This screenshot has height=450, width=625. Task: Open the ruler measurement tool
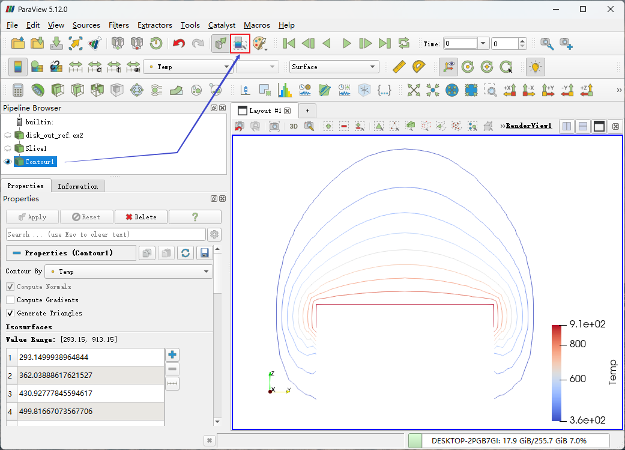399,67
